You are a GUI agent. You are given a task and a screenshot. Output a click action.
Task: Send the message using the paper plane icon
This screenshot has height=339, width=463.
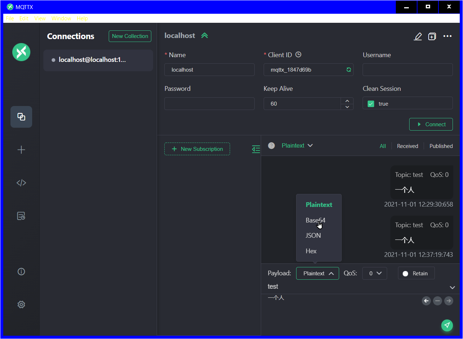[x=447, y=325]
